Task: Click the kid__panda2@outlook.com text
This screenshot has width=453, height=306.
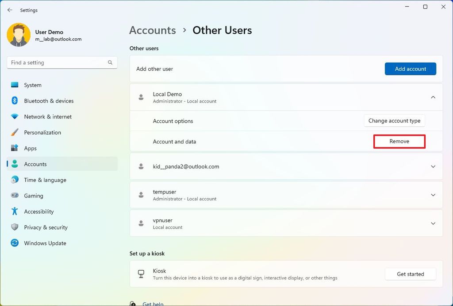Action: (x=186, y=166)
